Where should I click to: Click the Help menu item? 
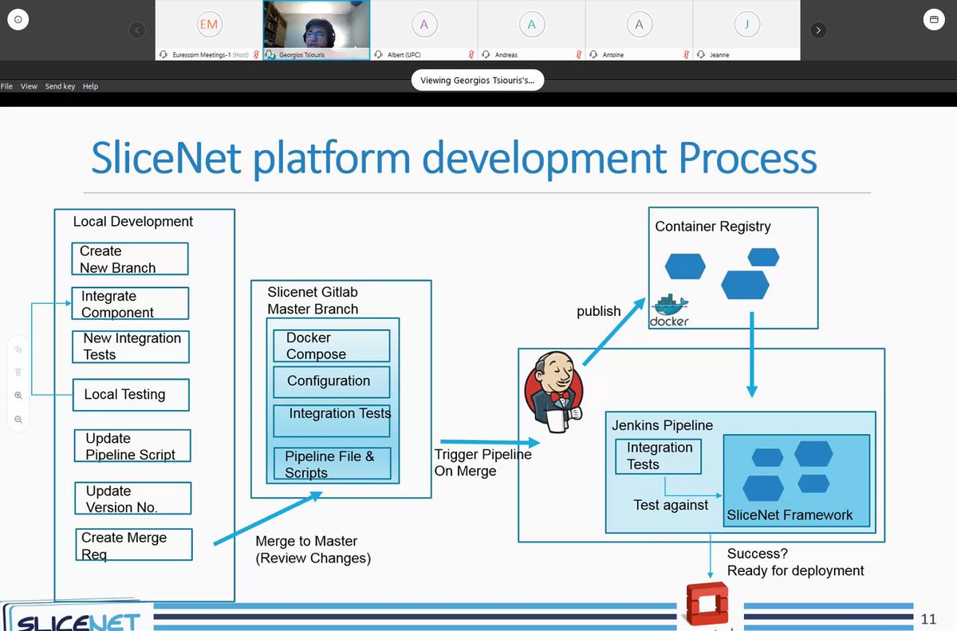pyautogui.click(x=90, y=85)
